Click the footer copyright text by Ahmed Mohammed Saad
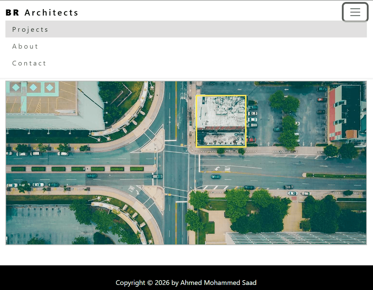The width and height of the screenshot is (373, 290). (186, 282)
